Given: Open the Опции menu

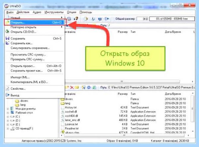Looking at the screenshot, I should 71,12.
